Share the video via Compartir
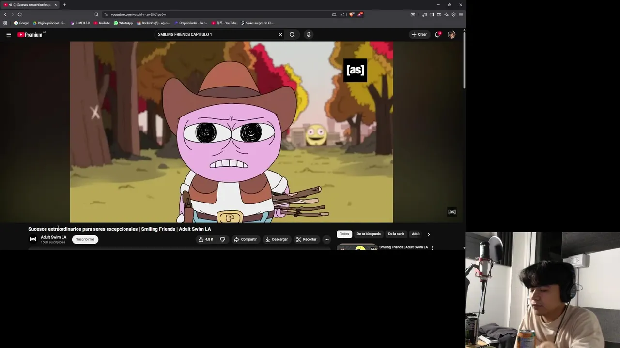 pos(245,239)
